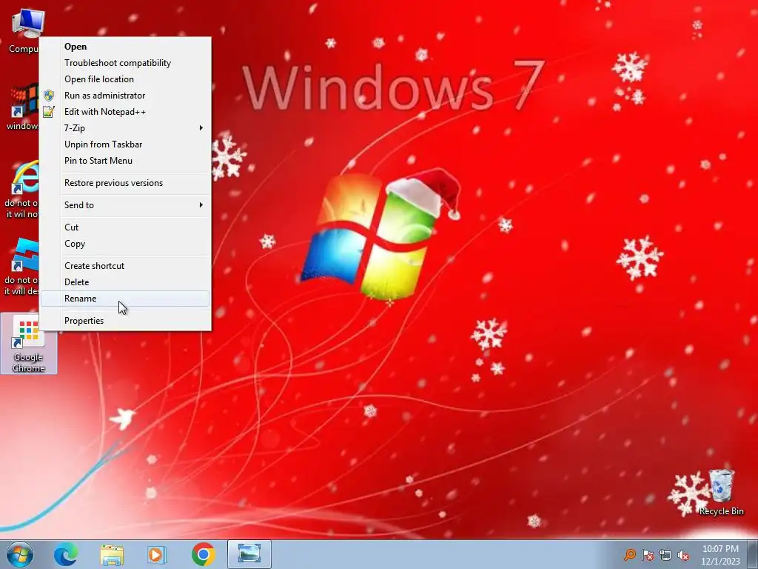This screenshot has width=758, height=569.
Task: Click Delete in the context menu
Action: tap(124, 282)
